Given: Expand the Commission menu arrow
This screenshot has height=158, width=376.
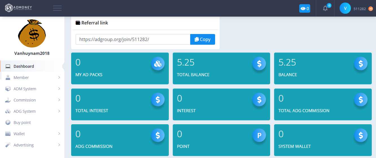Looking at the screenshot, I should [x=59, y=100].
